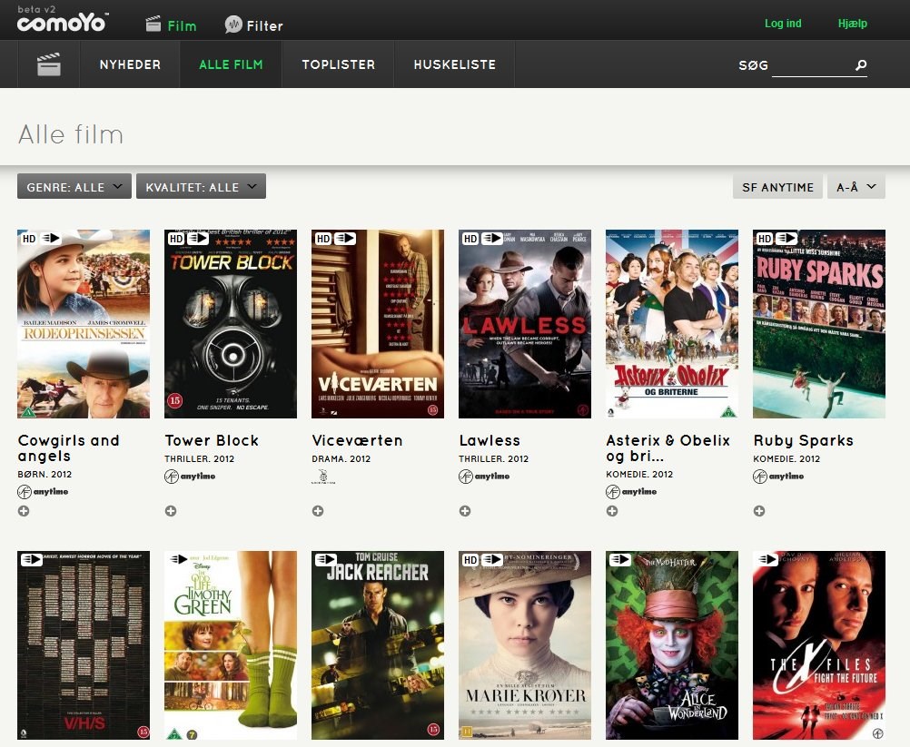
Task: Open the Lawless poster
Action: pos(525,324)
